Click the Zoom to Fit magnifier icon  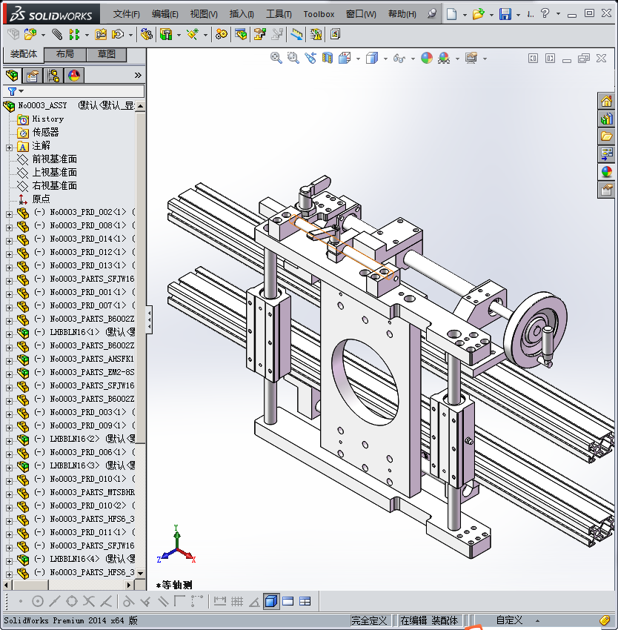point(276,58)
